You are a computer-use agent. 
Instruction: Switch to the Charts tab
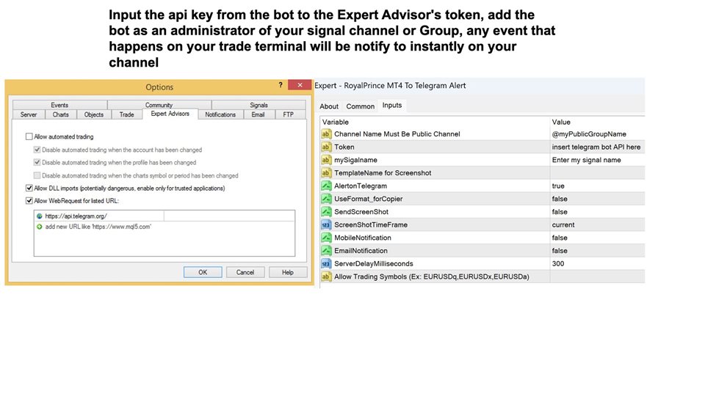point(61,114)
